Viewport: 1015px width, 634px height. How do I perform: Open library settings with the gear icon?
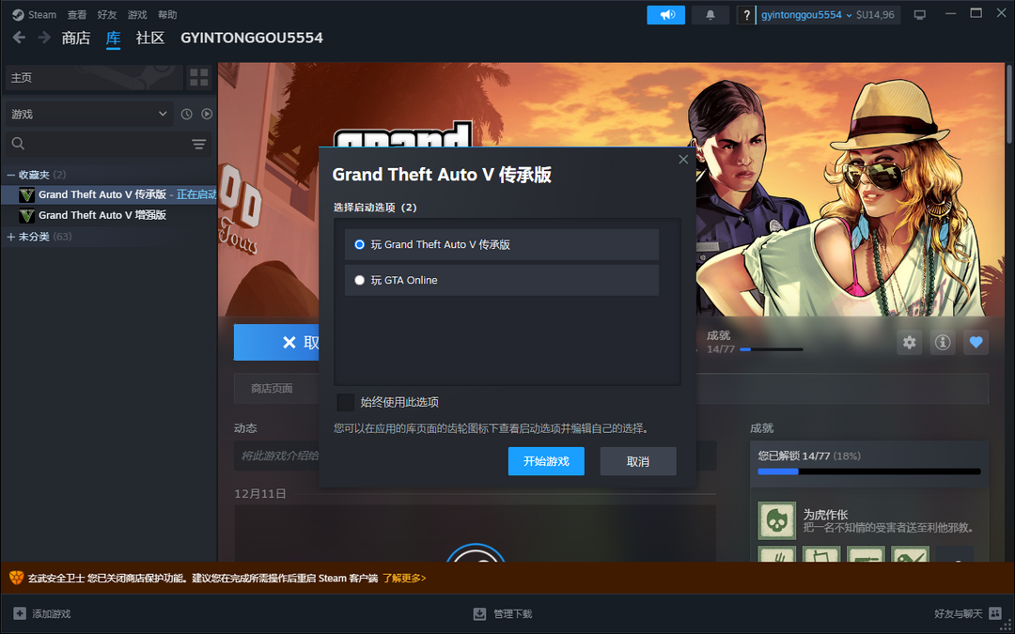(x=909, y=342)
